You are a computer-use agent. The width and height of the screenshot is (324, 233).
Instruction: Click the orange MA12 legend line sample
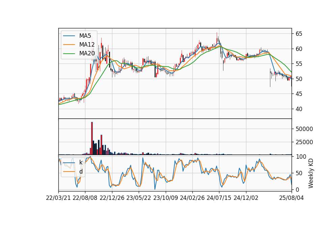click(69, 45)
